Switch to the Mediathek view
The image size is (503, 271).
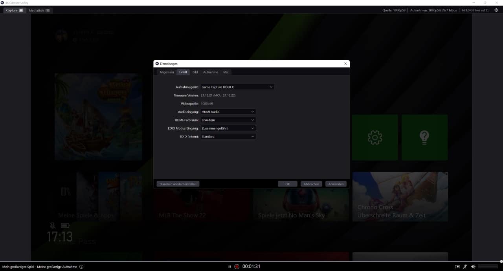pyautogui.click(x=39, y=11)
